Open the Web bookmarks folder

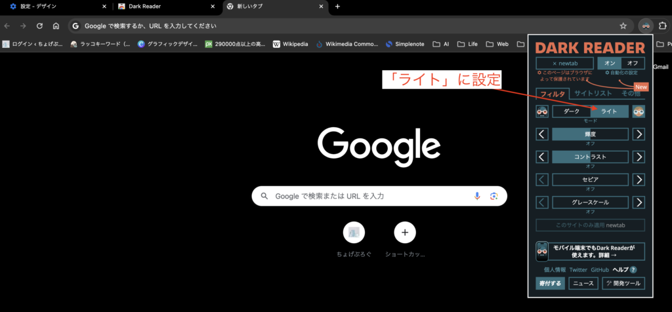[x=497, y=44]
